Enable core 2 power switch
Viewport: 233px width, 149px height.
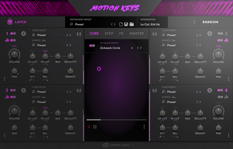click(220, 33)
